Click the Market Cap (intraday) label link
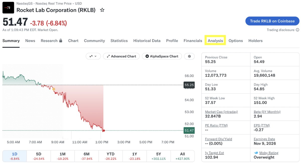 221,112
